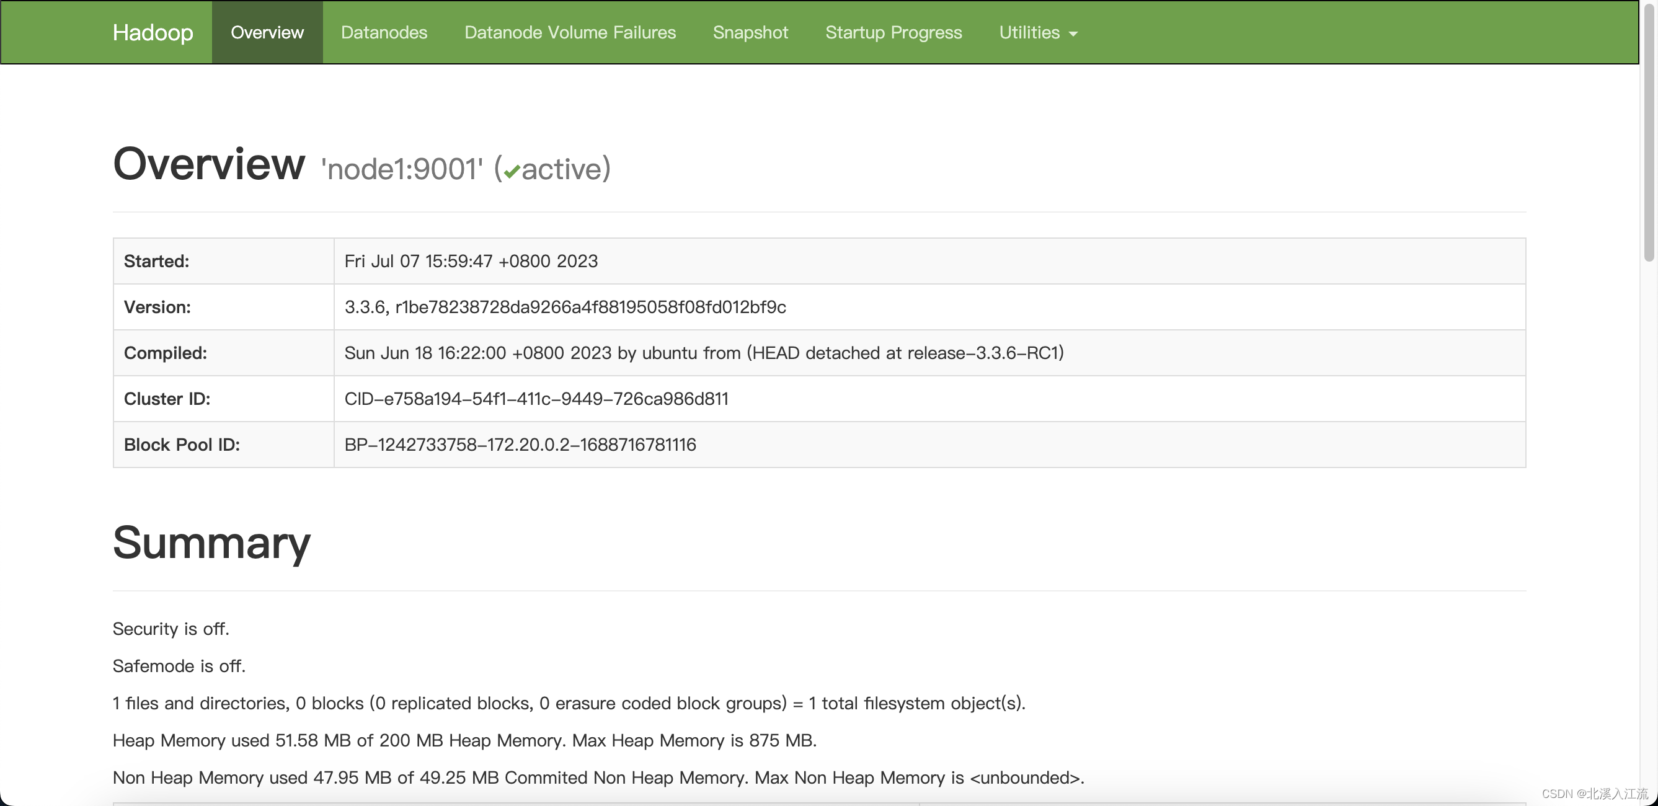Click the Compiled date value cell
Image resolution: width=1658 pixels, height=806 pixels.
704,353
